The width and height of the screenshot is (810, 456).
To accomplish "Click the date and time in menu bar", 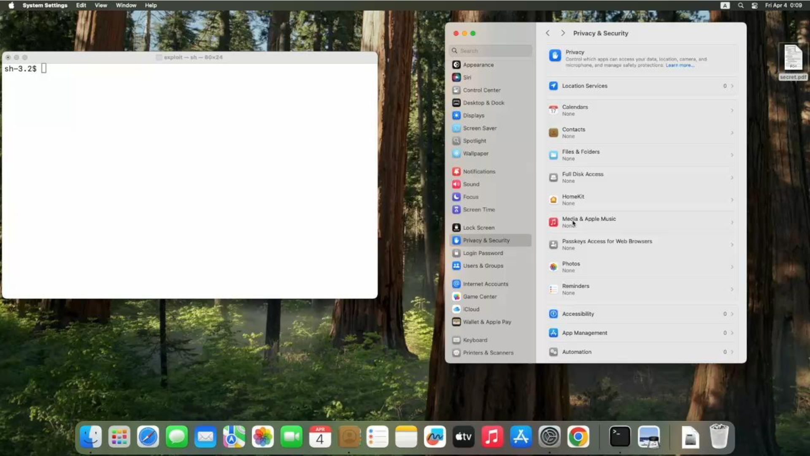I will pos(783,5).
